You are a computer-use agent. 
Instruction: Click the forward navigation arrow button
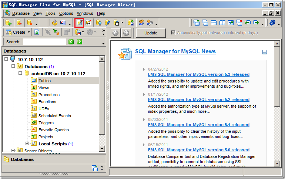(126, 33)
